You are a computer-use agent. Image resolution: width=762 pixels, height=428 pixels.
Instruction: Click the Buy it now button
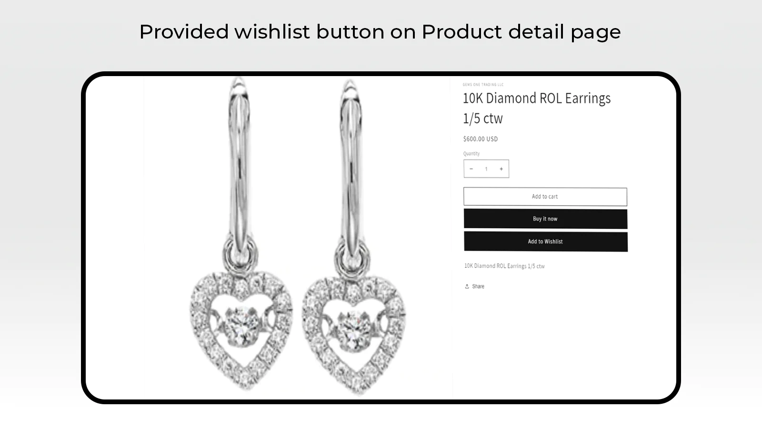tap(545, 219)
